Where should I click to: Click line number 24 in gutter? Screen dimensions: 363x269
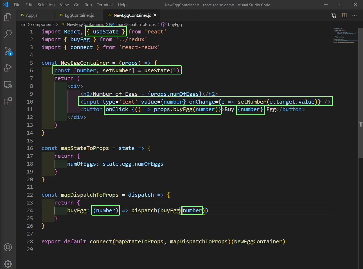(x=30, y=210)
